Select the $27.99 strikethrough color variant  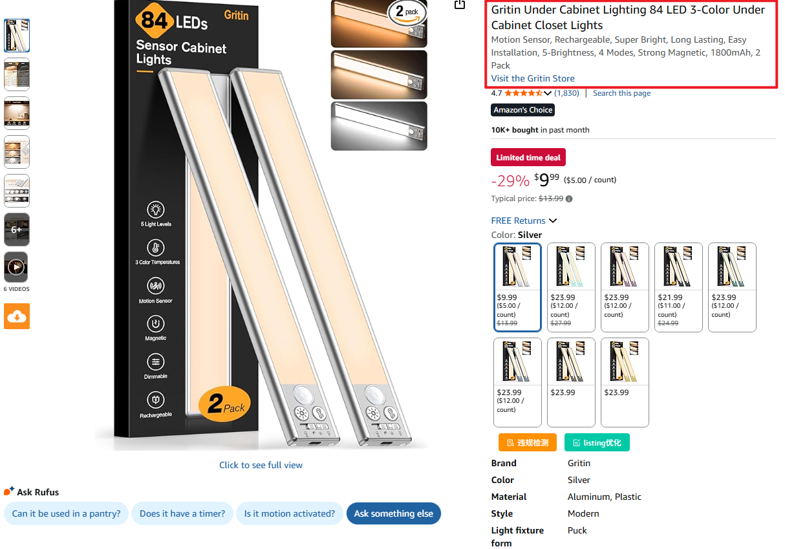pyautogui.click(x=571, y=287)
